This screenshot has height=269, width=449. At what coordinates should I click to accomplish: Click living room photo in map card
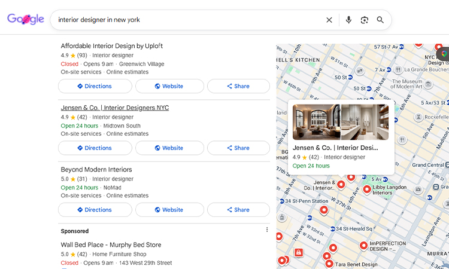(317, 122)
